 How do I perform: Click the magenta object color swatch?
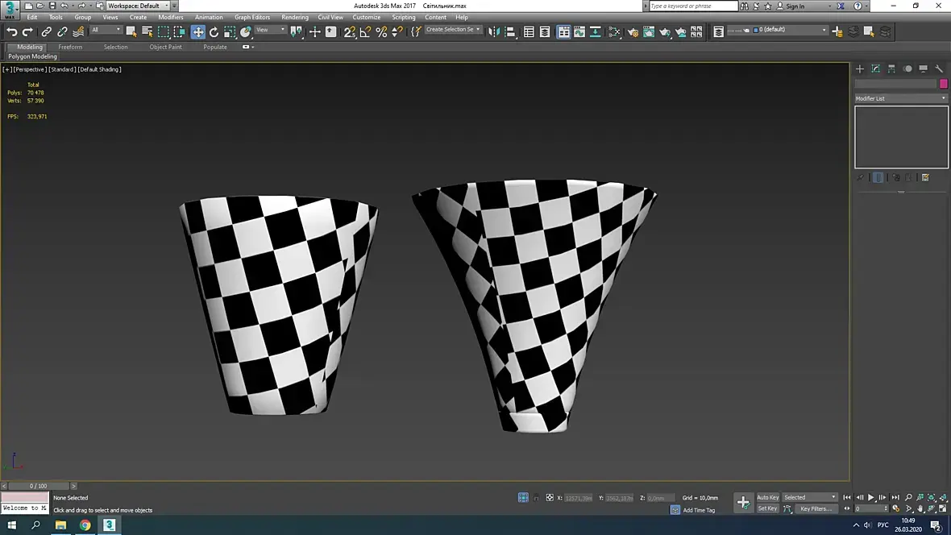[944, 84]
